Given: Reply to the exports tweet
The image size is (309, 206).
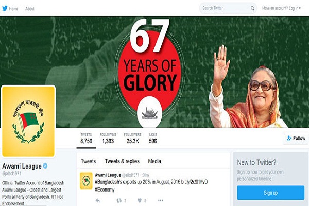Looking at the screenshot, I should pyautogui.click(x=98, y=201).
